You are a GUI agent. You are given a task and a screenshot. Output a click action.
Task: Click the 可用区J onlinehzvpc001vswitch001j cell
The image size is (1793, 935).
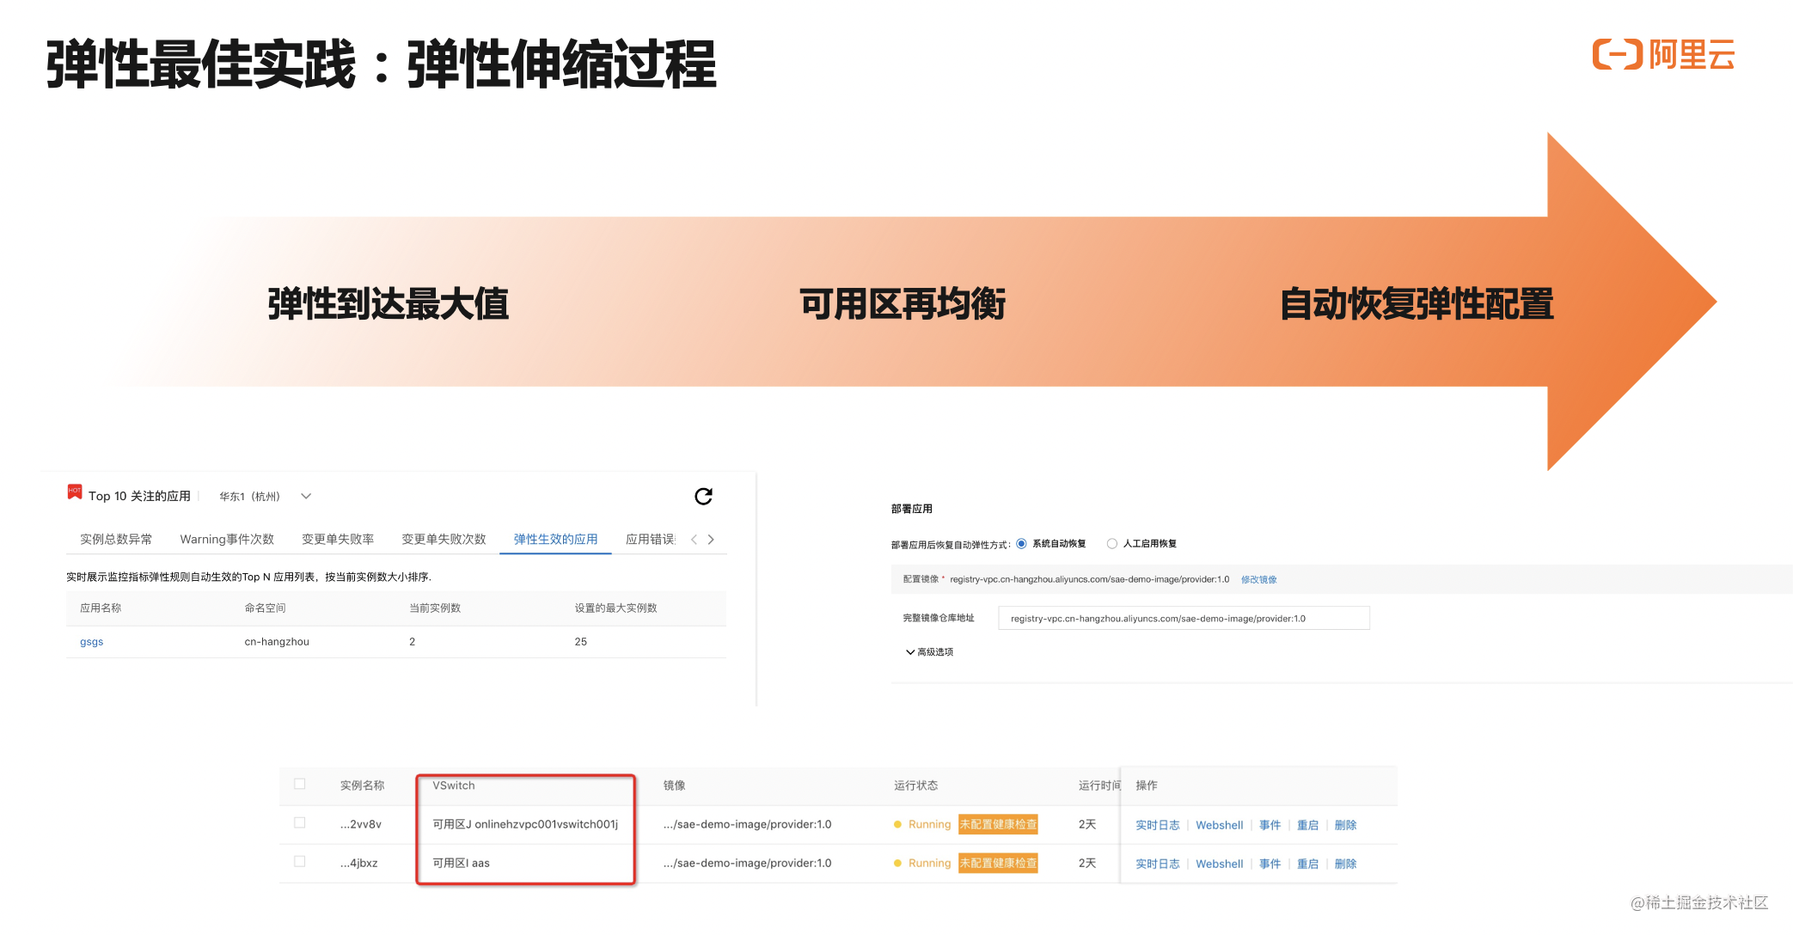coord(525,824)
